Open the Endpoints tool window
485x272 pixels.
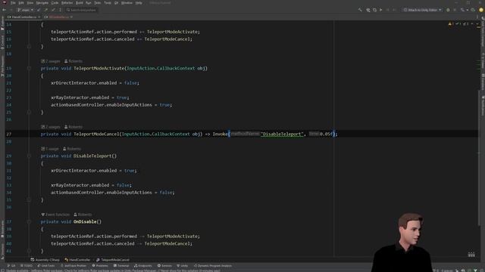(x=143, y=266)
